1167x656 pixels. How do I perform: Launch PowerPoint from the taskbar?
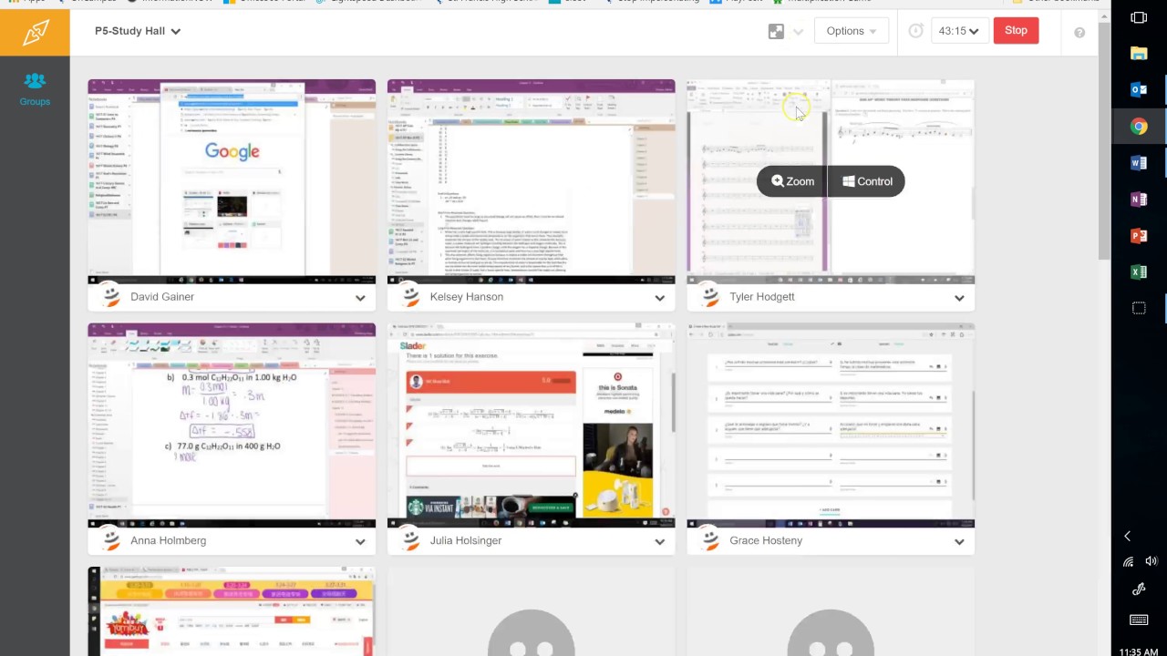pos(1139,236)
